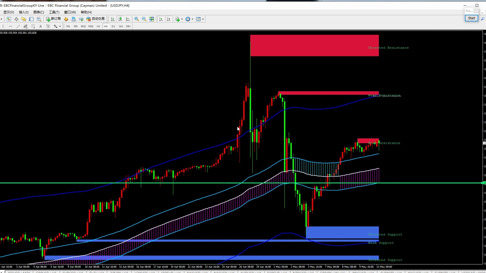Select the horizontal line tool

(10, 26)
